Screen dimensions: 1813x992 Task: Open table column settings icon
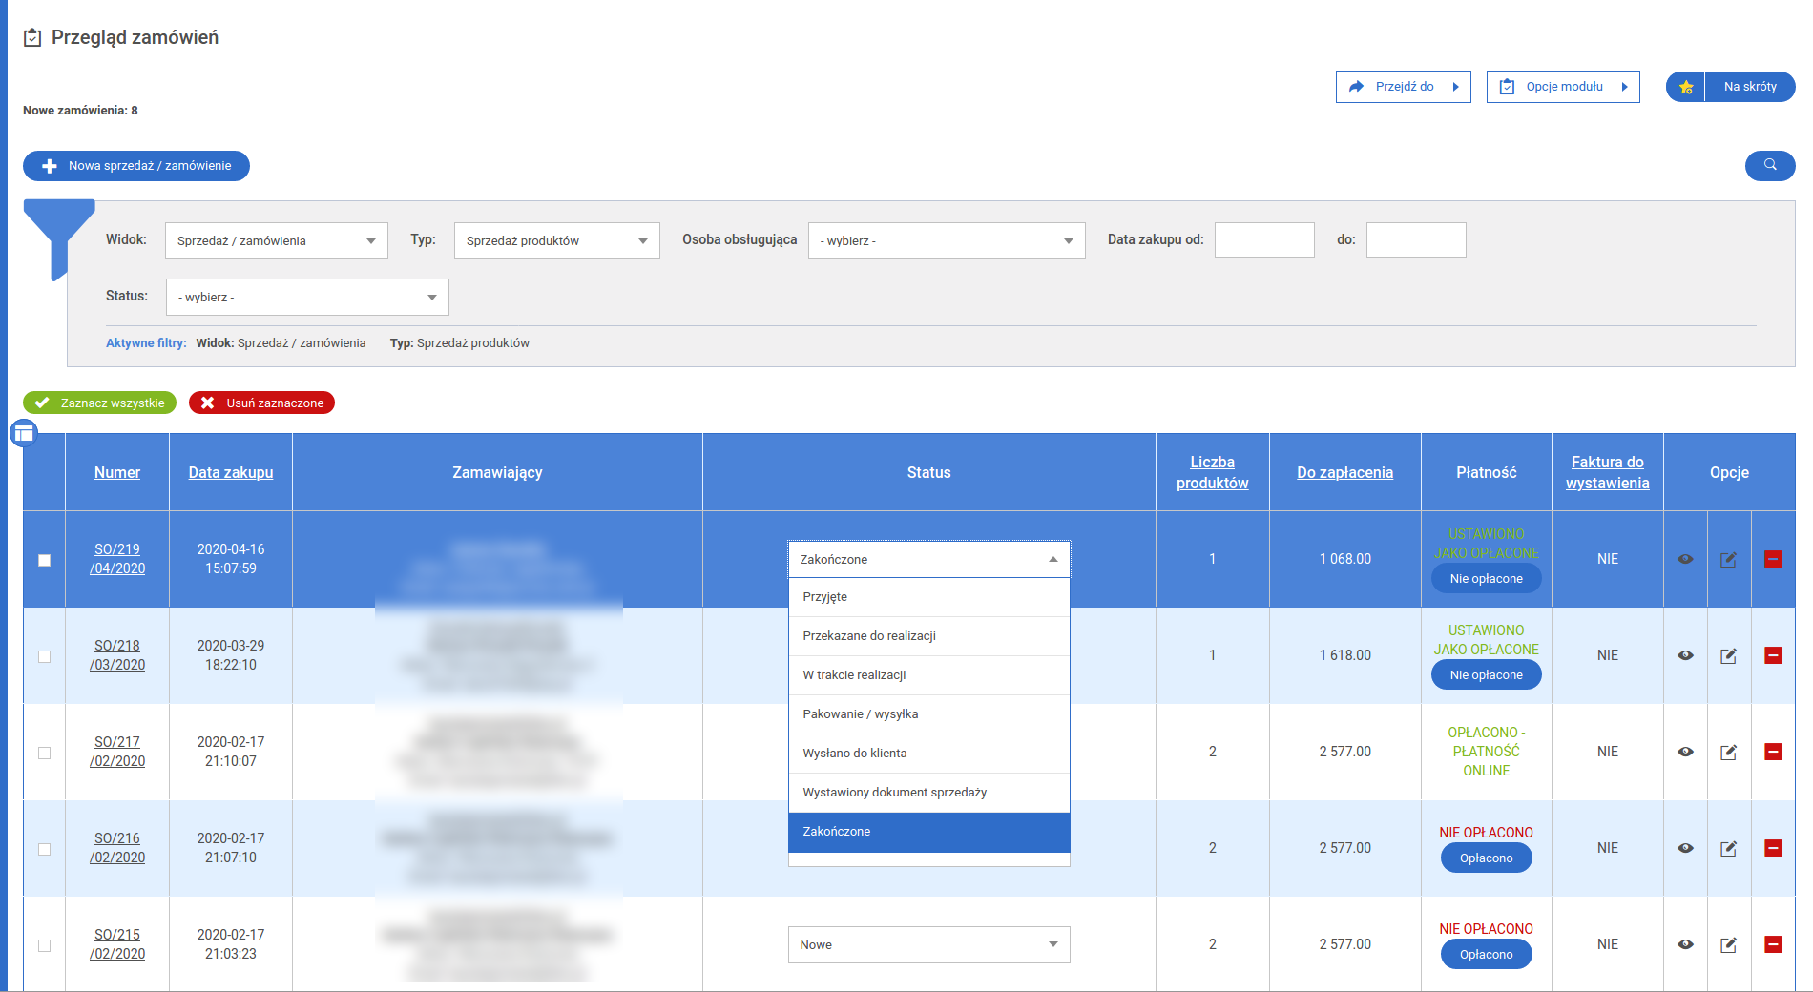(24, 434)
